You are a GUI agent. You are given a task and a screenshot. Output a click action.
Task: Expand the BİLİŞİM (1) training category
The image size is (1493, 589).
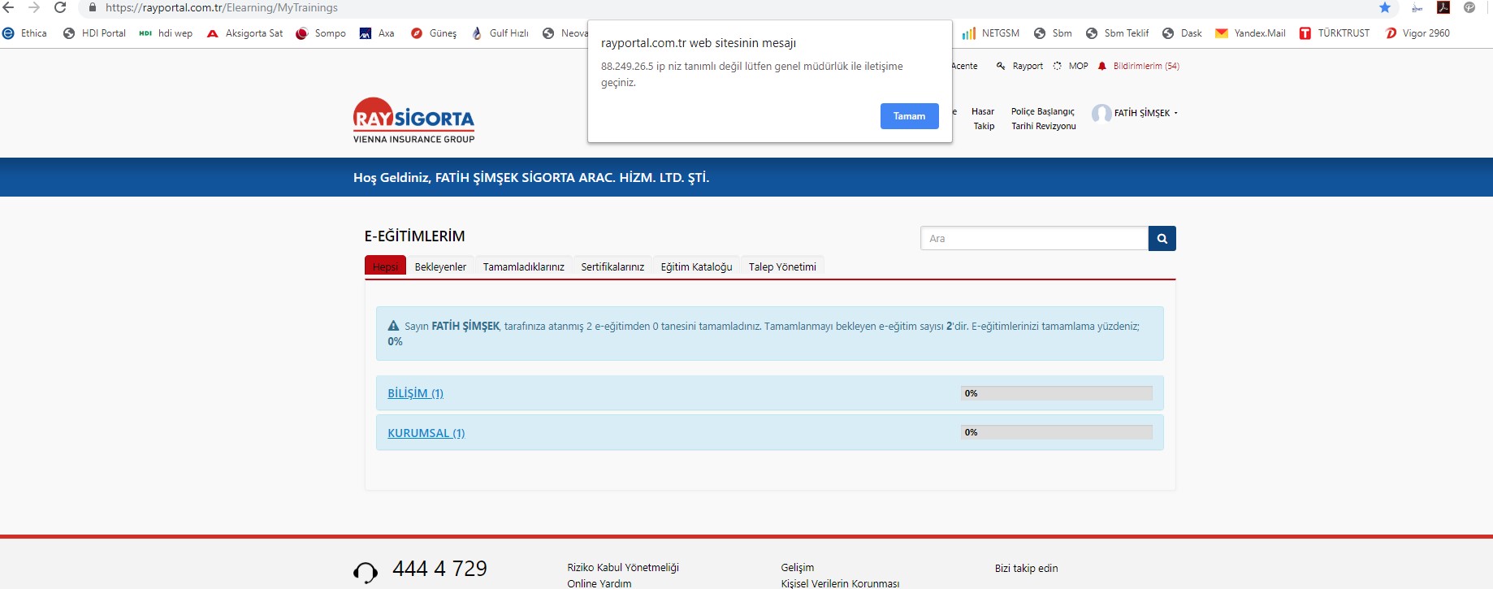coord(415,393)
